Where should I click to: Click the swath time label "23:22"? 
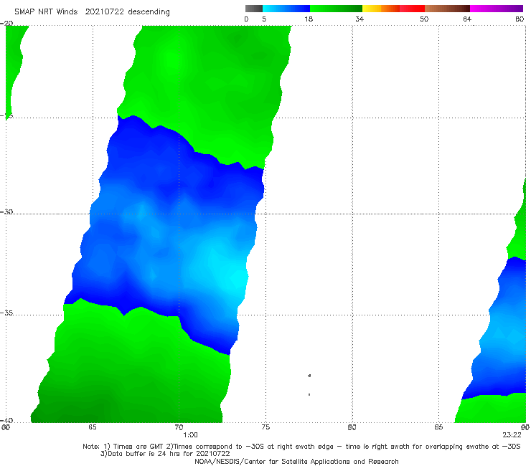pyautogui.click(x=512, y=435)
